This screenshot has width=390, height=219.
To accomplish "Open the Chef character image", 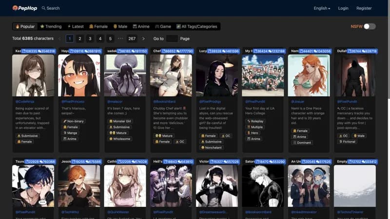I will pyautogui.click(x=171, y=75).
